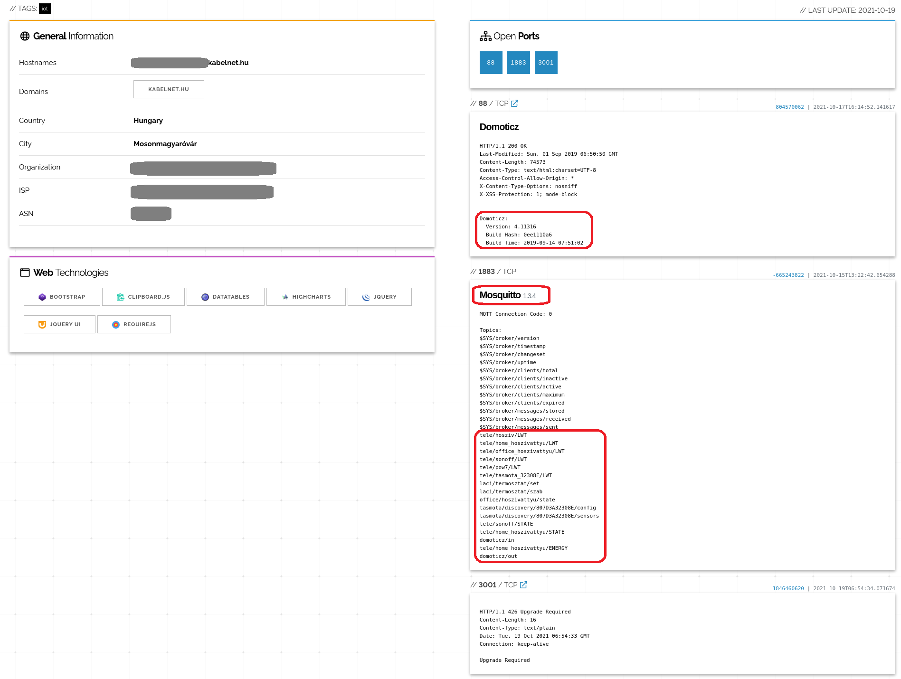
Task: Click the jQuery UI logo icon
Action: pos(42,324)
